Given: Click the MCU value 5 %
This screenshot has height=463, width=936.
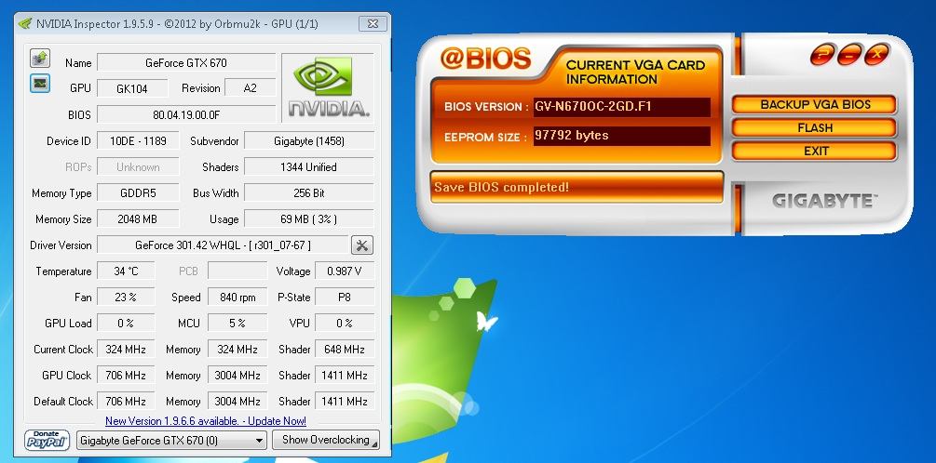Looking at the screenshot, I should 237,323.
